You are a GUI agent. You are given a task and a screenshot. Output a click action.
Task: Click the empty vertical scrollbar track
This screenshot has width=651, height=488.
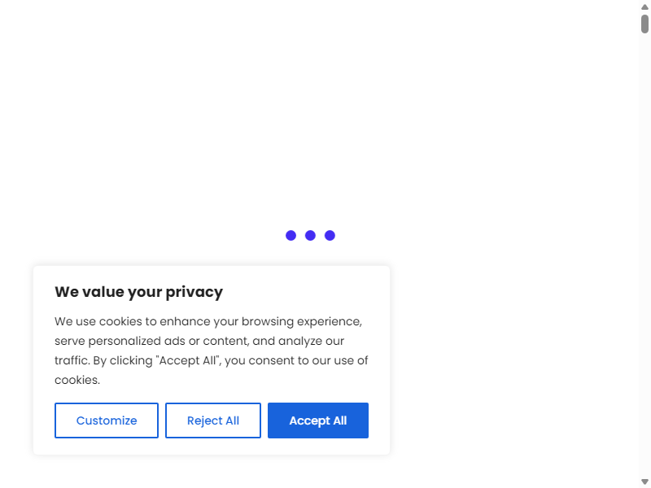pos(644,249)
